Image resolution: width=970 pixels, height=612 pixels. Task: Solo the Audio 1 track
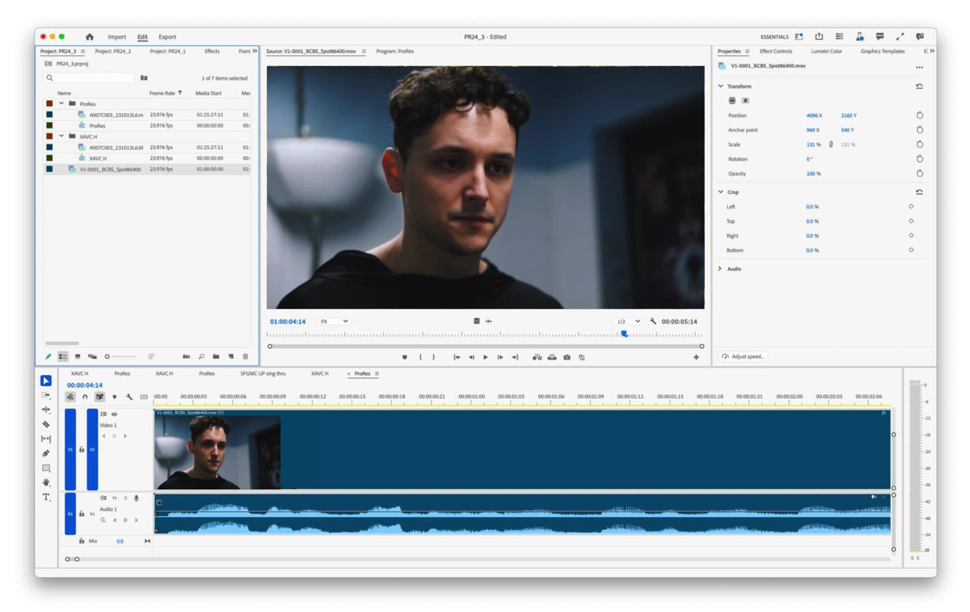pos(126,498)
